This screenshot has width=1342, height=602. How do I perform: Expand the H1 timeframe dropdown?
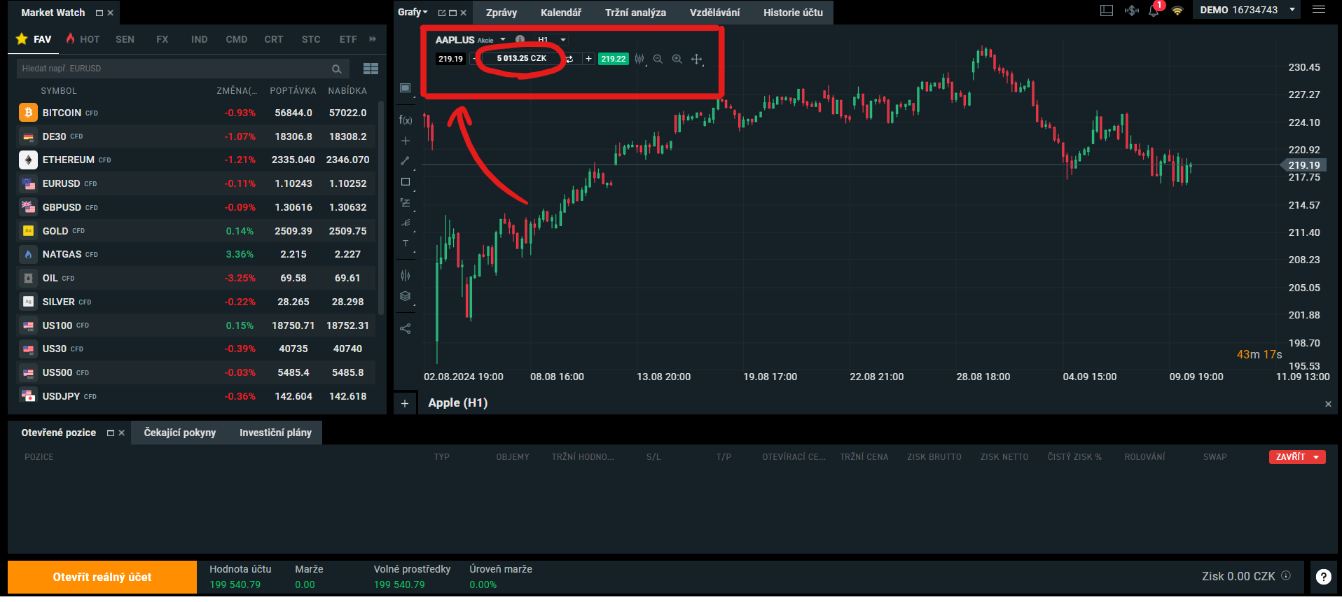point(562,40)
